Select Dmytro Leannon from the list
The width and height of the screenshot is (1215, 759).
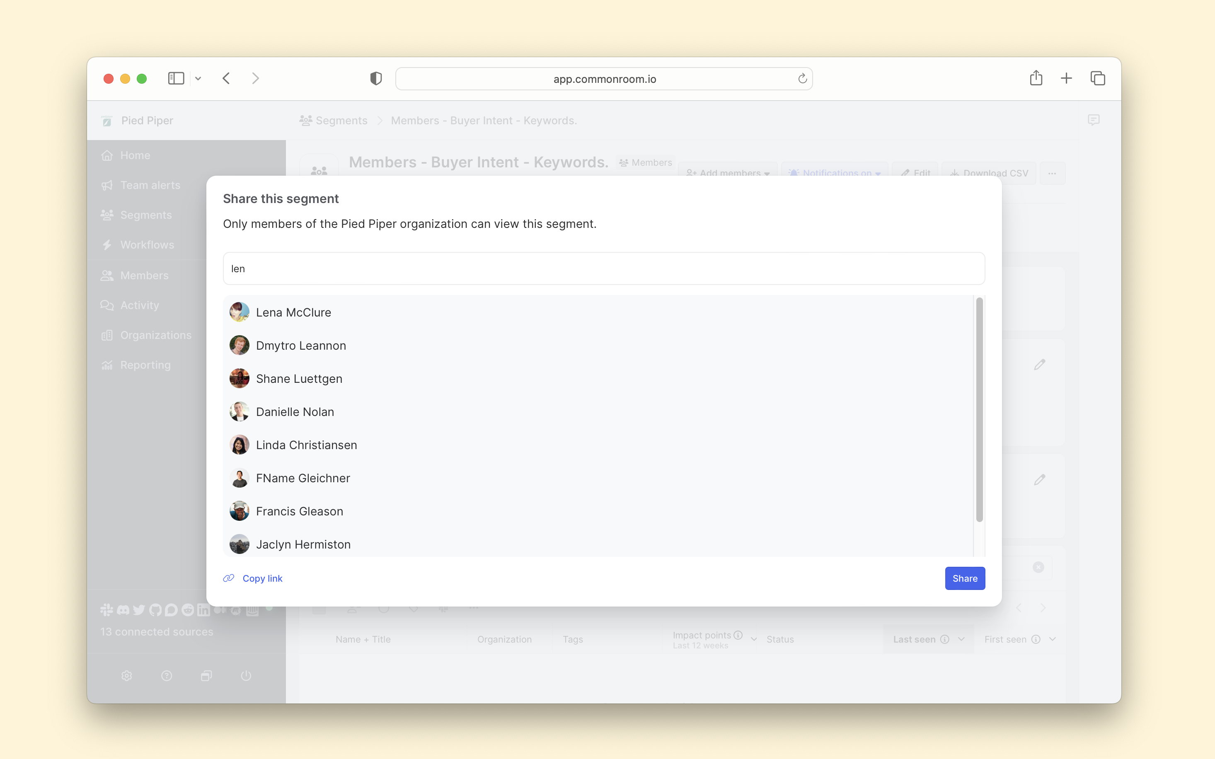tap(300, 346)
